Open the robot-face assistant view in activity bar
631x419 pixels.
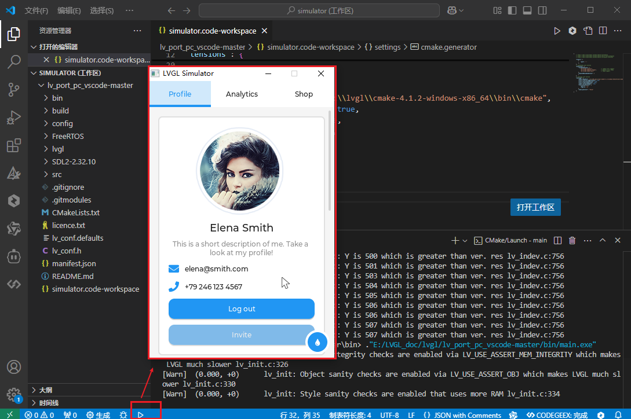pos(14,256)
